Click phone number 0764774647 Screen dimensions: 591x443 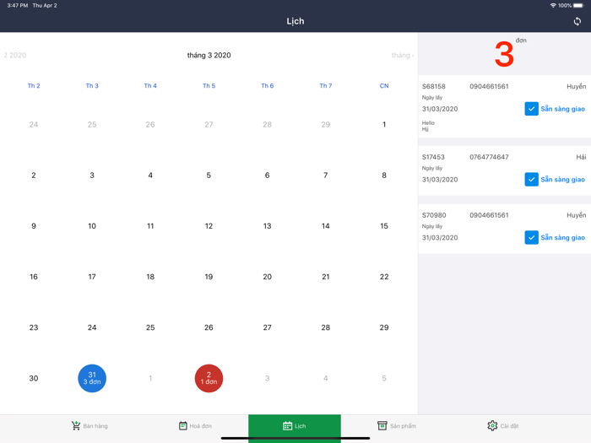pyautogui.click(x=489, y=157)
